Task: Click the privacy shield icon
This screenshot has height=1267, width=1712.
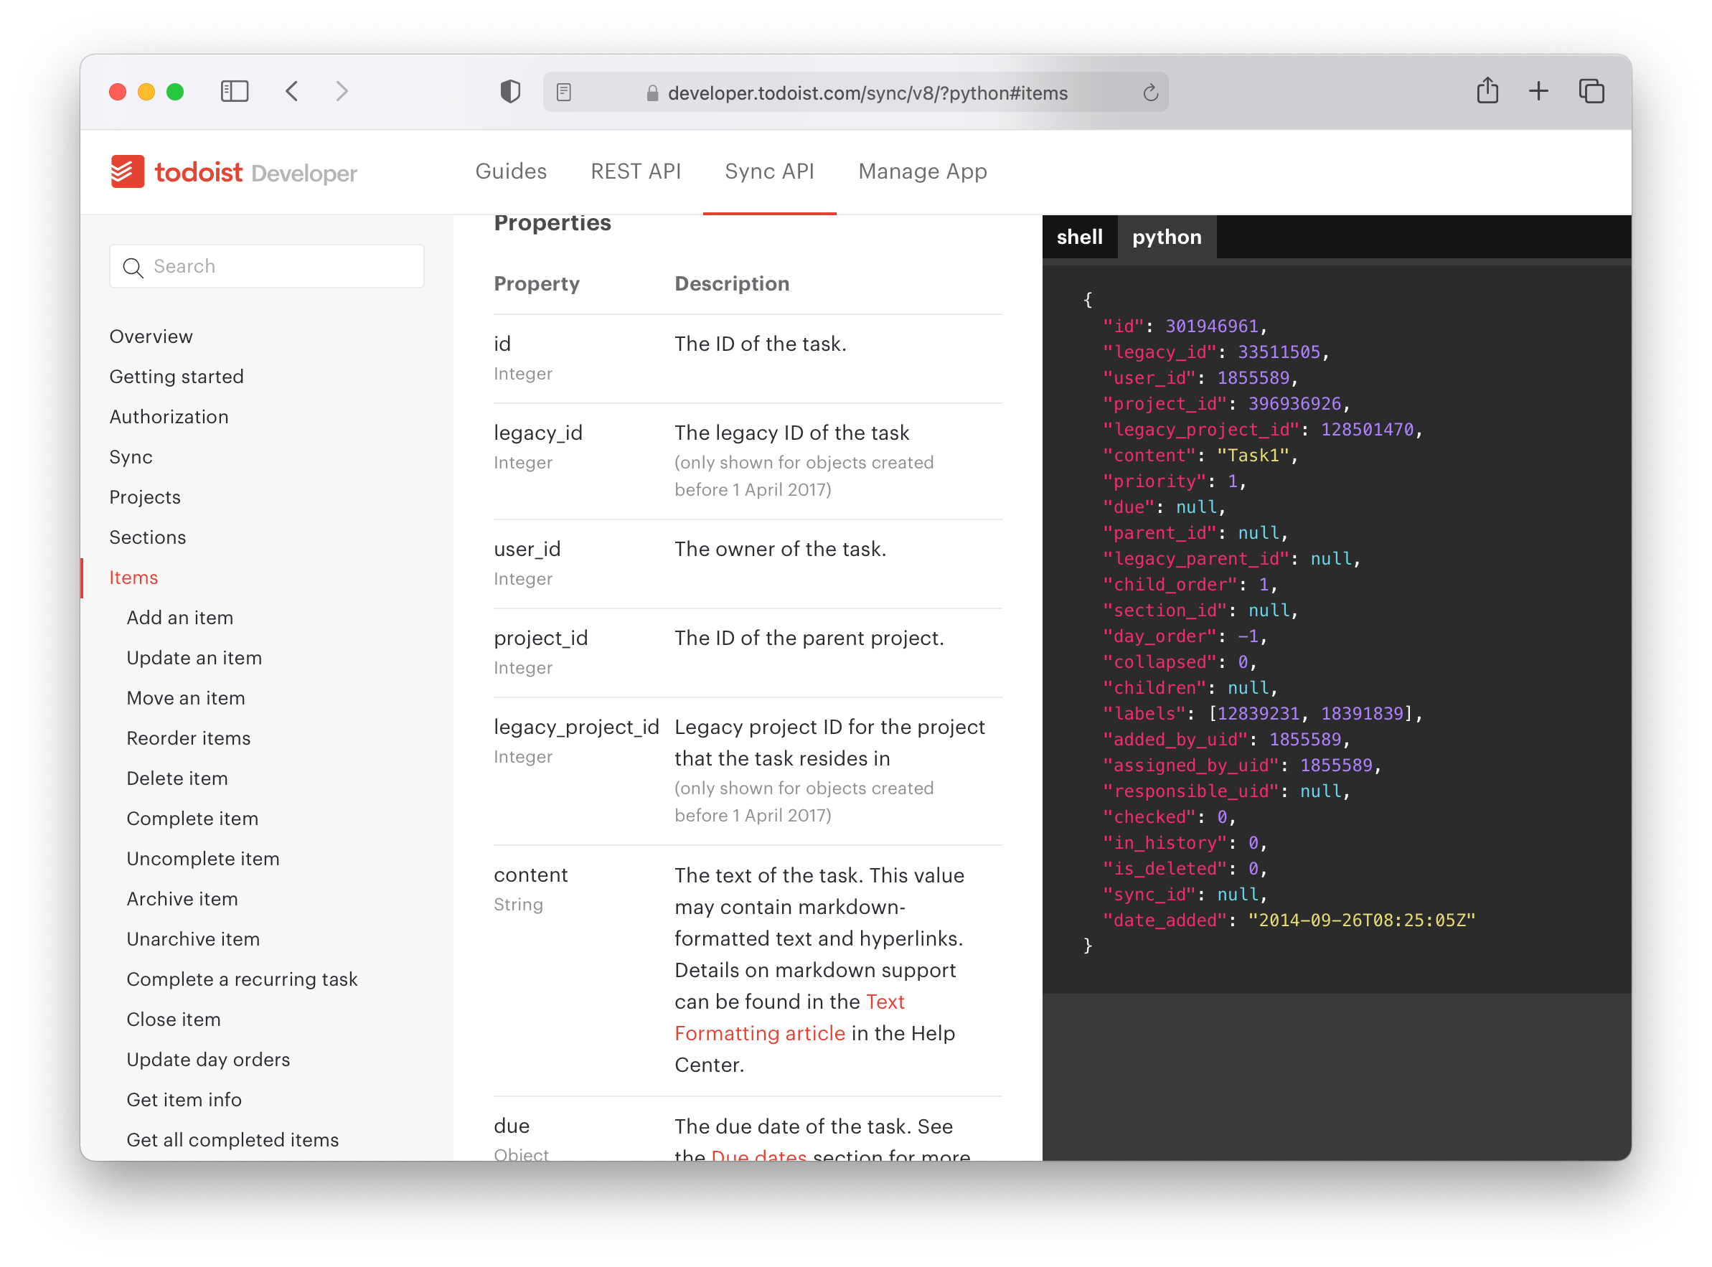Action: coord(510,91)
